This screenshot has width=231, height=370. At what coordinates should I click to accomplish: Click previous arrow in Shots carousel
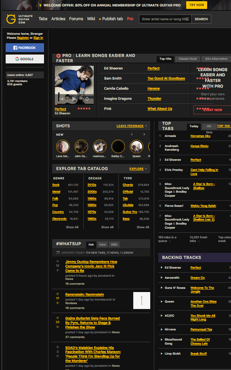click(132, 134)
